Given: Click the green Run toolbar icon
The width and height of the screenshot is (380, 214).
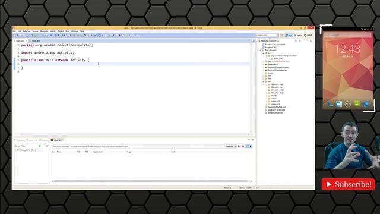Looking at the screenshot, I should 62,36.
